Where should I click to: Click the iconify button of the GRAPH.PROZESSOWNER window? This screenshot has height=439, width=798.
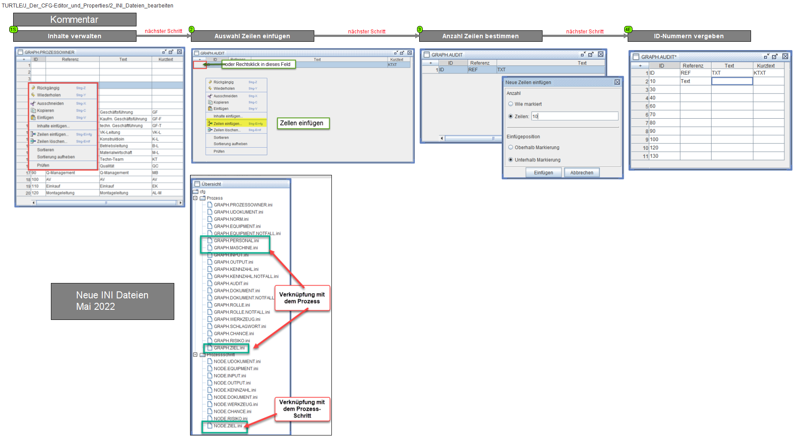(x=164, y=52)
